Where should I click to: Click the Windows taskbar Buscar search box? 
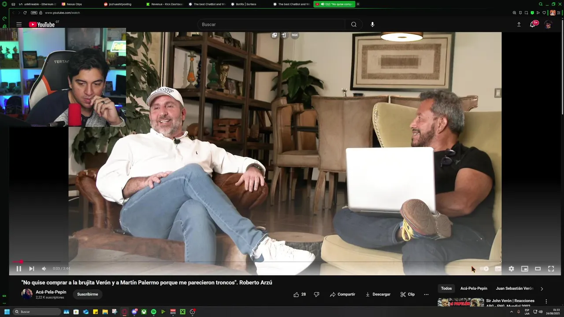37,312
